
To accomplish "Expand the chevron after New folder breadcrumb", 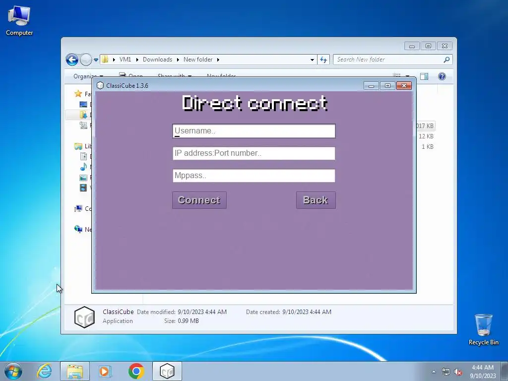I will (218, 60).
